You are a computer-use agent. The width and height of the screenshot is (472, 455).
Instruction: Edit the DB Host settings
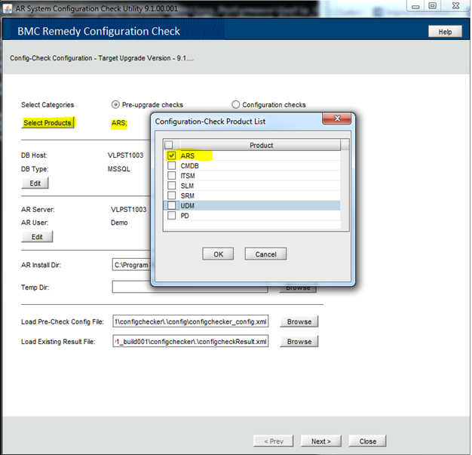[x=35, y=183]
